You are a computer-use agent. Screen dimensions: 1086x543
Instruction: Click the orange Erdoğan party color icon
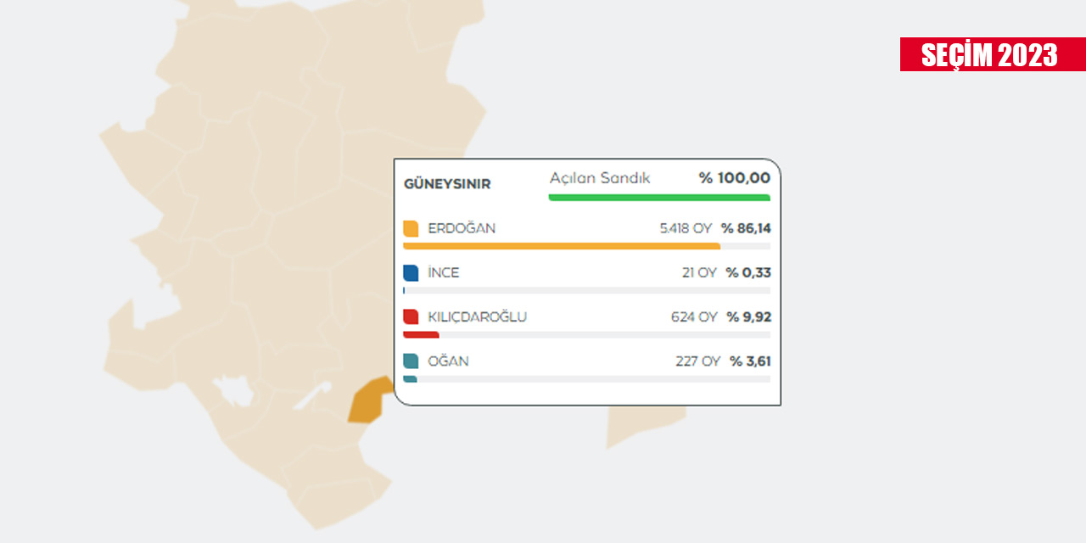tap(411, 229)
